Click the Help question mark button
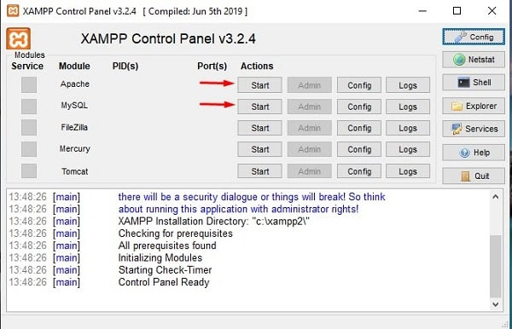 474,153
